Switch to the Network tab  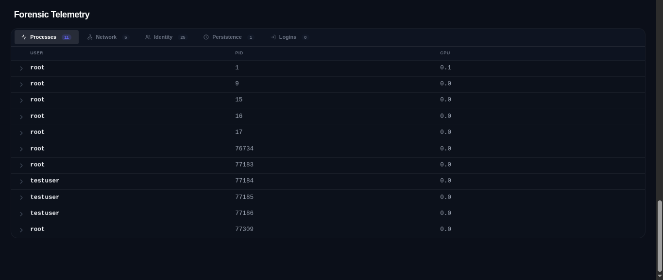[108, 37]
